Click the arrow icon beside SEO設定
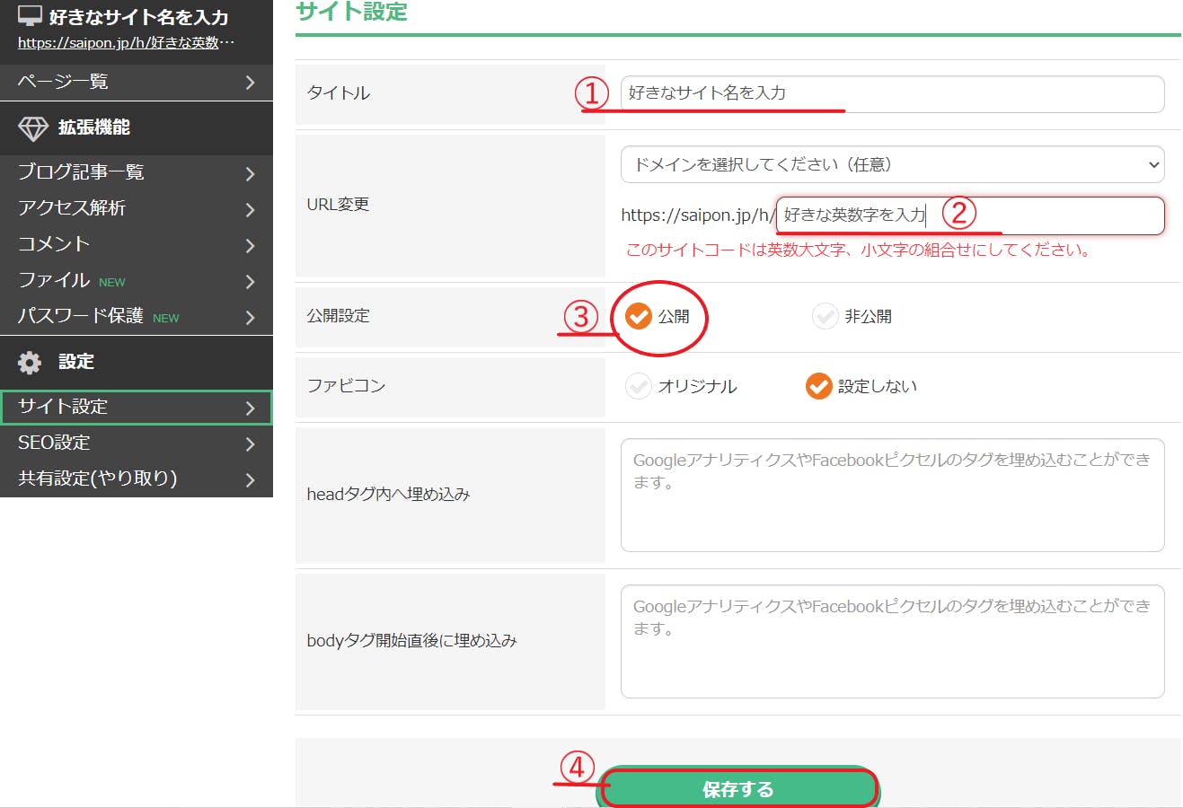The width and height of the screenshot is (1183, 808). coord(251,444)
